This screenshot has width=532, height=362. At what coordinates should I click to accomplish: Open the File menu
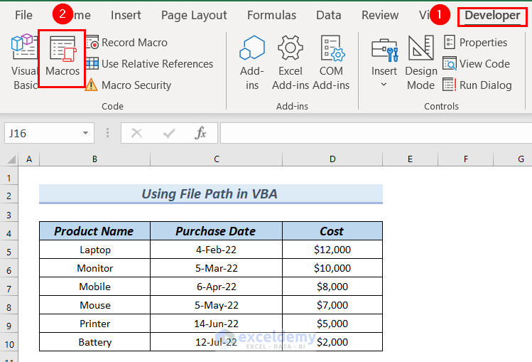(23, 15)
